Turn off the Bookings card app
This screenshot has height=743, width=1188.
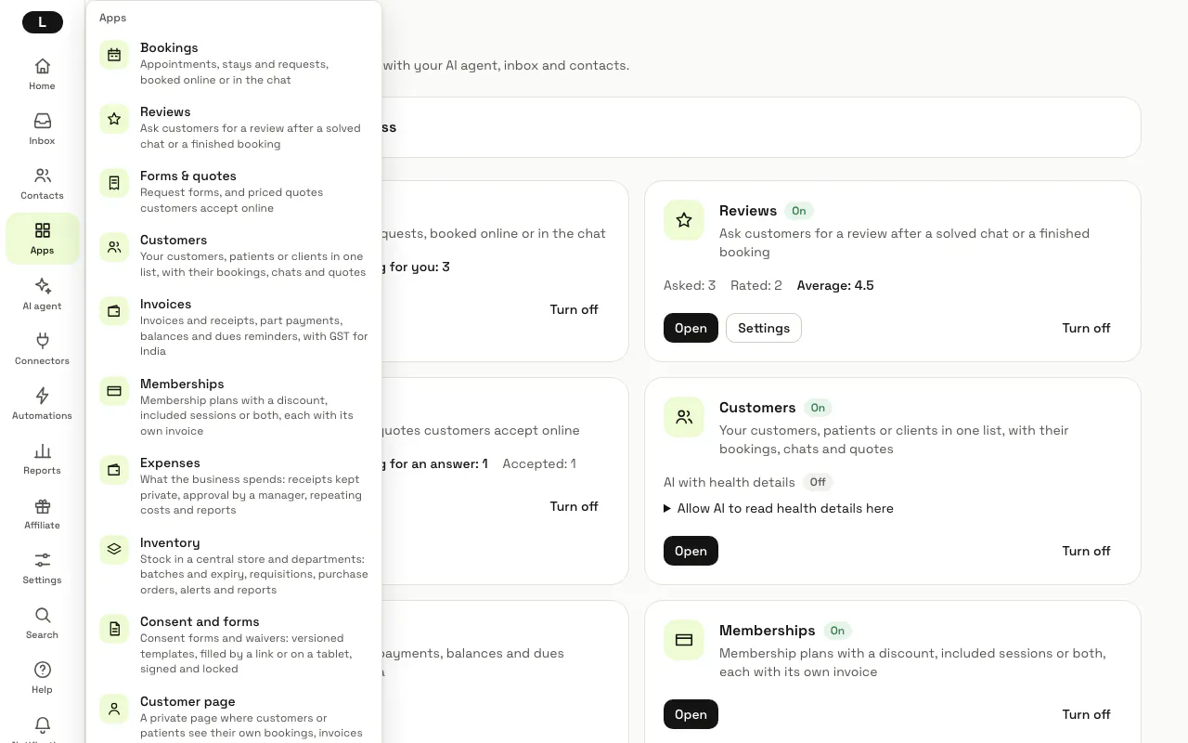tap(574, 309)
